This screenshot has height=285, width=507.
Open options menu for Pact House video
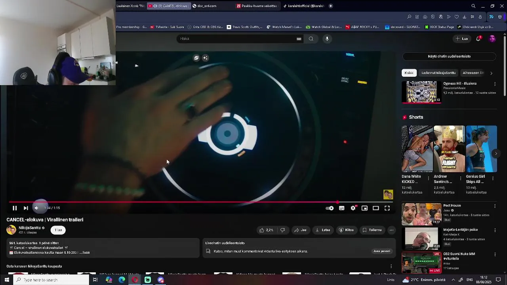(x=495, y=206)
